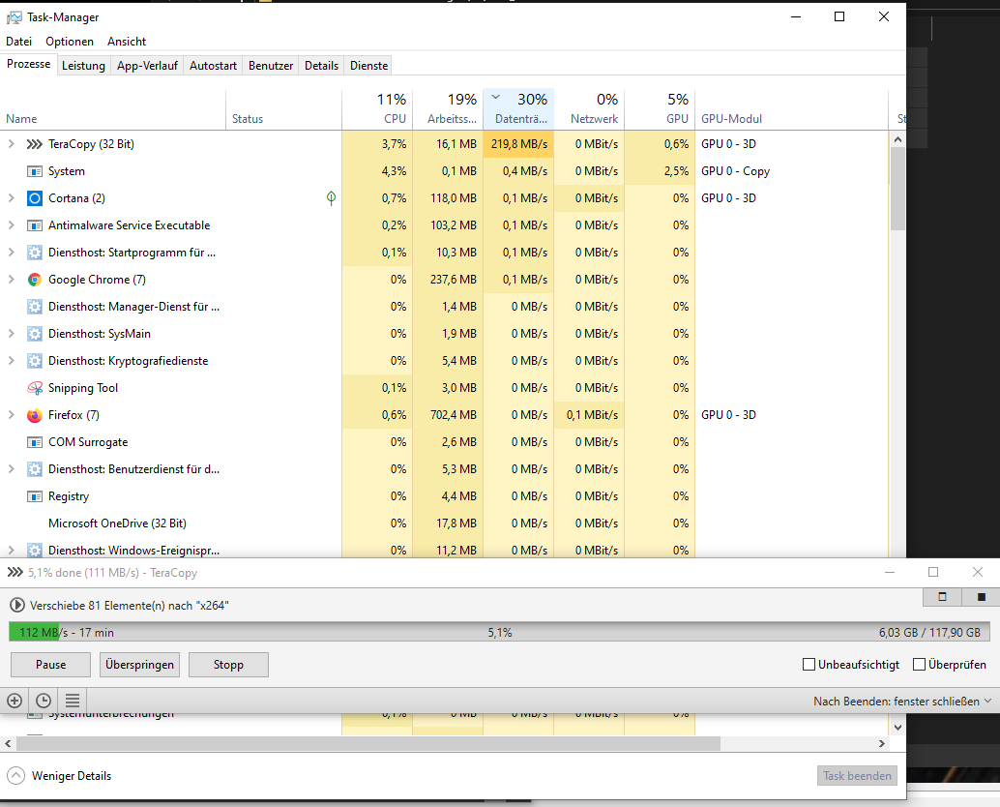The width and height of the screenshot is (1000, 807).
Task: Sort by Datenträger column header
Action: pyautogui.click(x=518, y=109)
